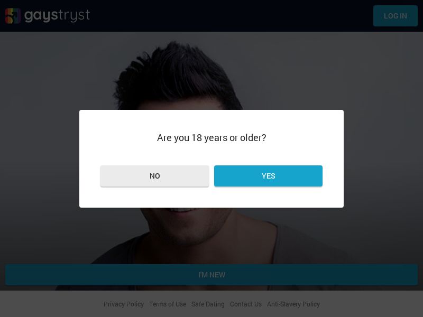
Task: Confirm YES, 18 years or older
Action: (x=268, y=176)
